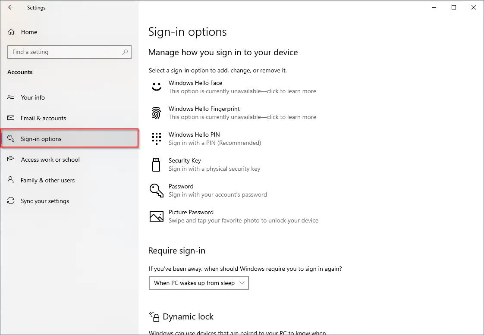Image resolution: width=484 pixels, height=335 pixels.
Task: Close the Settings window
Action: pos(474,7)
